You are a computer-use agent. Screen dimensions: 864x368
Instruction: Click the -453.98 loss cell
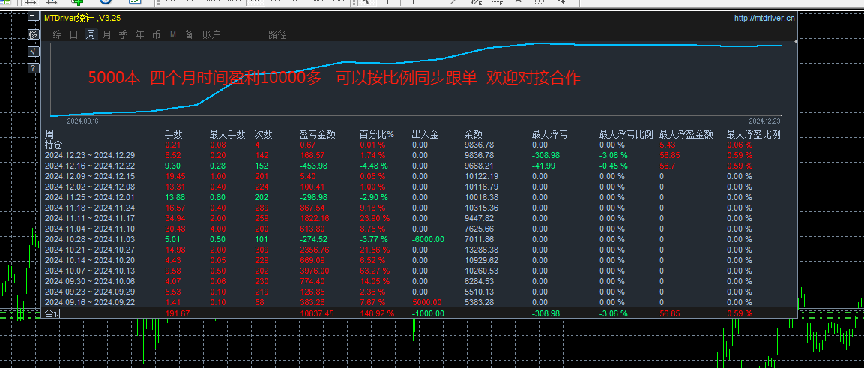click(313, 166)
